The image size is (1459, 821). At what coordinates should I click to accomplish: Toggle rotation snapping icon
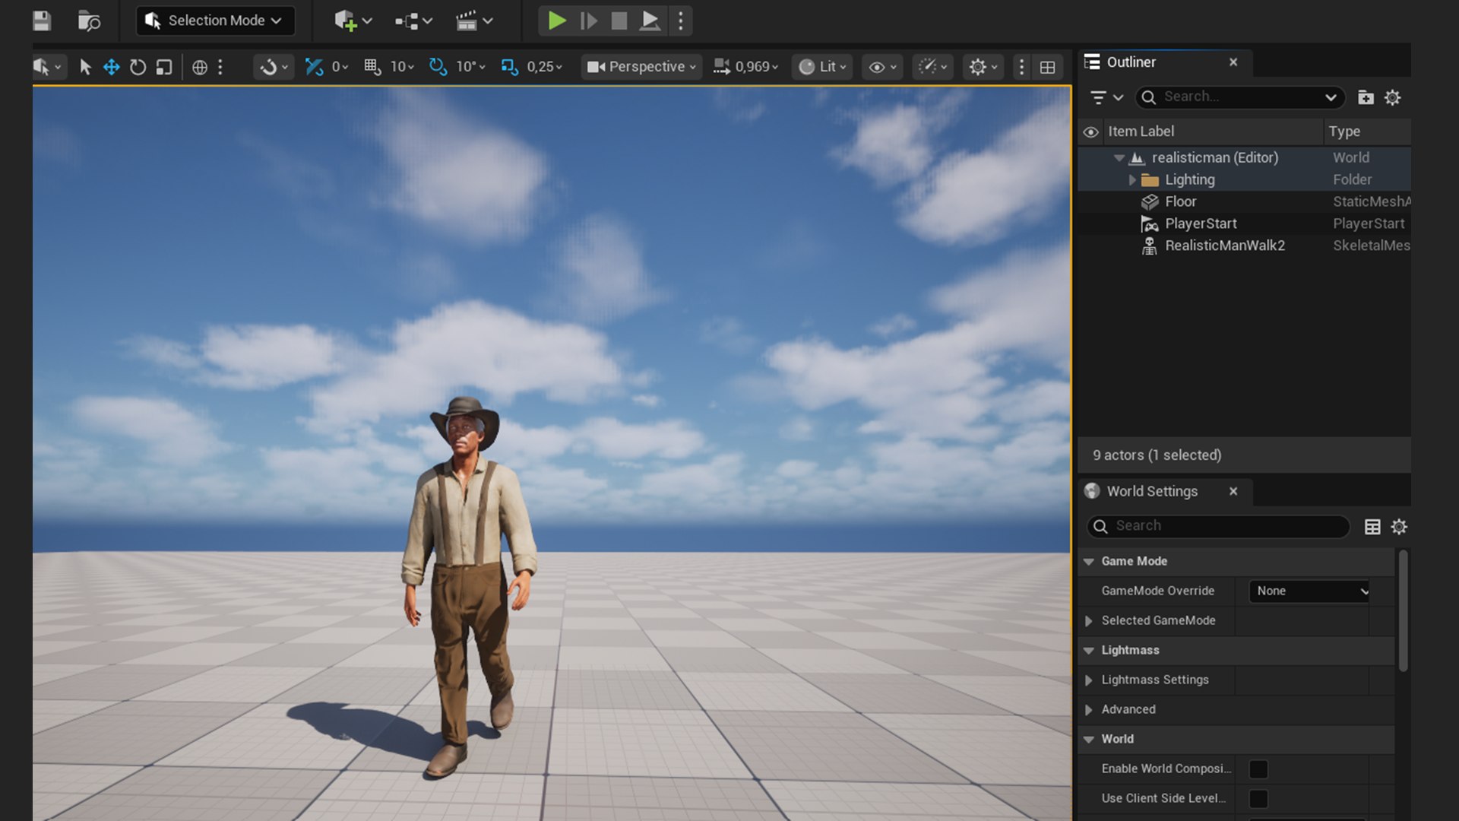point(438,67)
